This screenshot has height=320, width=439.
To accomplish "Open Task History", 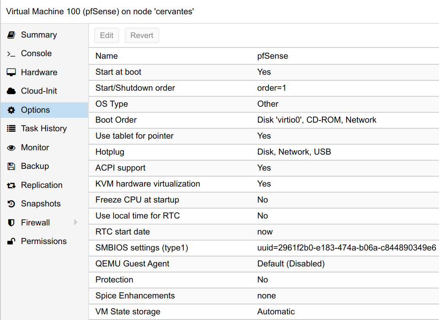I will pos(44,129).
